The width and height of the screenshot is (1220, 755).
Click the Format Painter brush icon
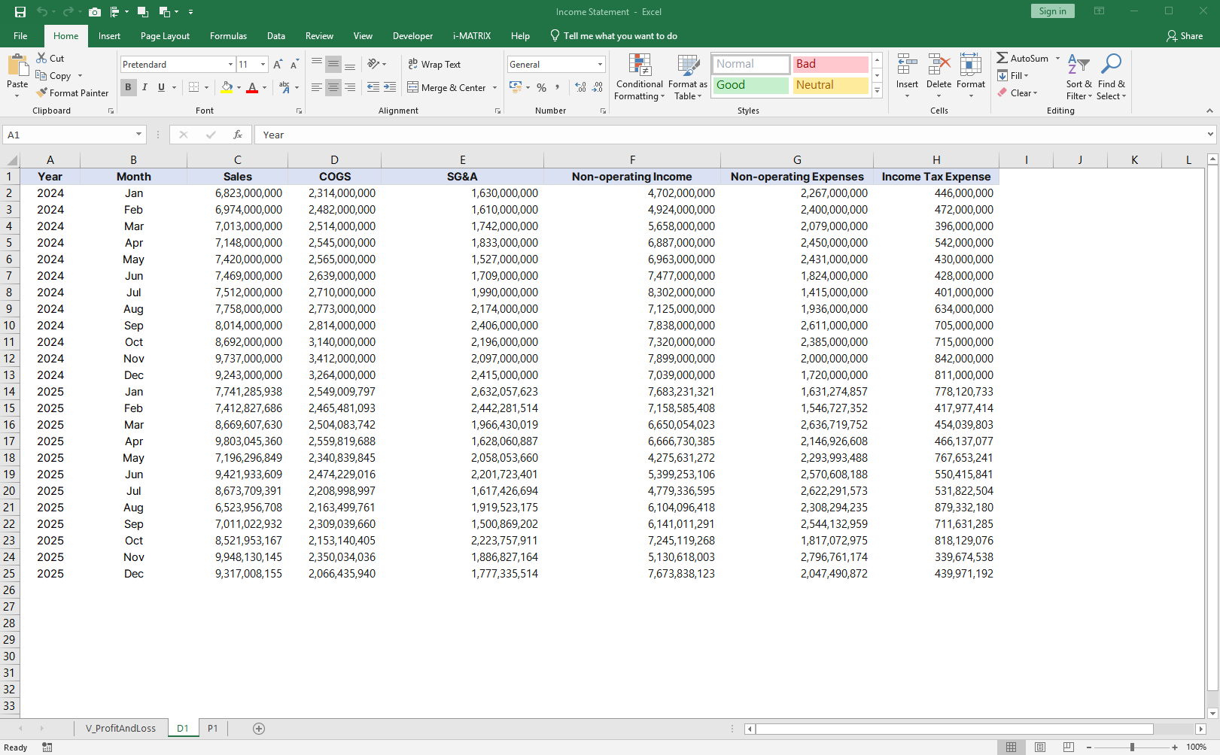(x=42, y=92)
